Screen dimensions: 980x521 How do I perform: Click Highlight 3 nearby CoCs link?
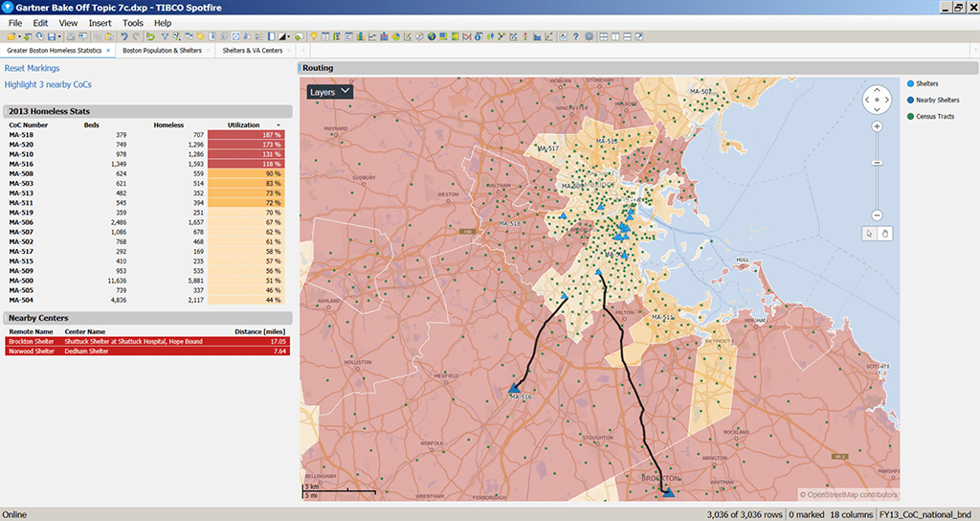[48, 84]
